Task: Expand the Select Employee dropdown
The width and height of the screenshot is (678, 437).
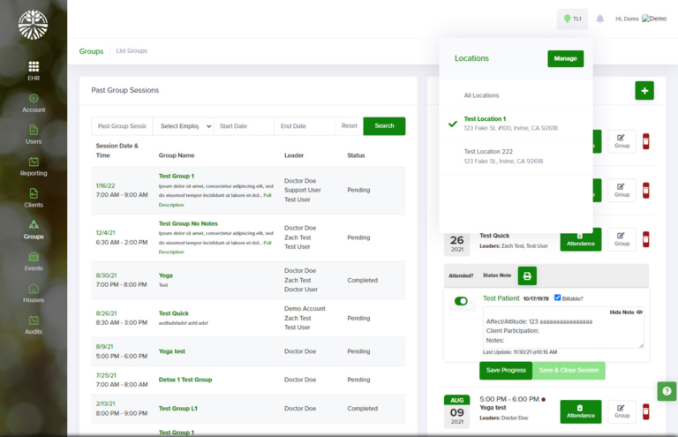Action: pos(183,126)
